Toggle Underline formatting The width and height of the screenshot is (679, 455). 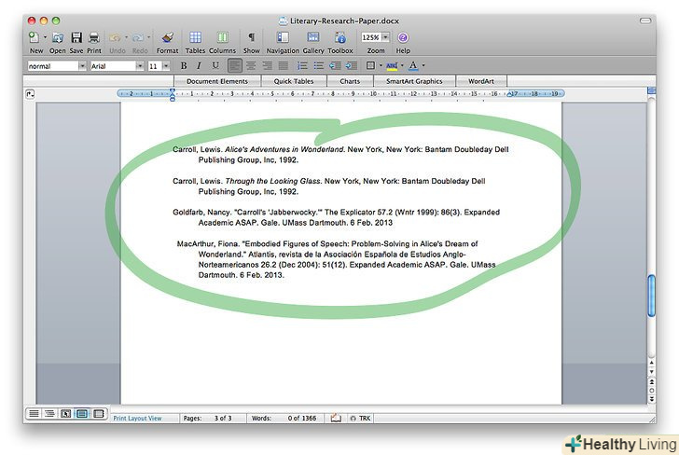pyautogui.click(x=215, y=66)
